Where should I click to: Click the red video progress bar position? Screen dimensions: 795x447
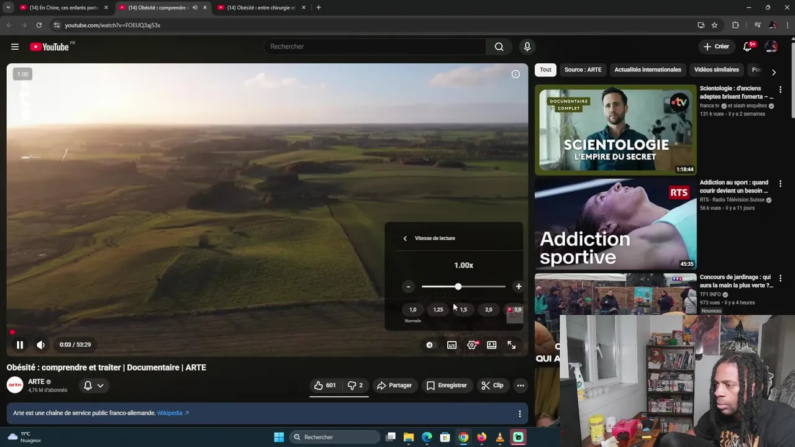tap(12, 333)
